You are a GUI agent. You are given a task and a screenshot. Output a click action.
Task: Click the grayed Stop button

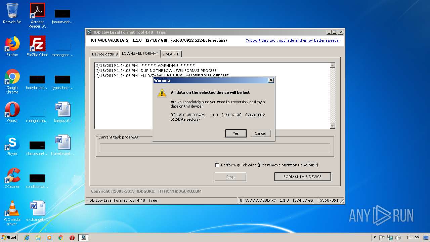tap(230, 177)
